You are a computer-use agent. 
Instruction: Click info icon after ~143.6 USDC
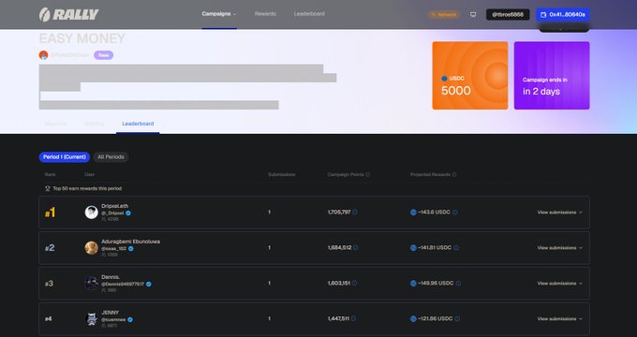coord(455,212)
